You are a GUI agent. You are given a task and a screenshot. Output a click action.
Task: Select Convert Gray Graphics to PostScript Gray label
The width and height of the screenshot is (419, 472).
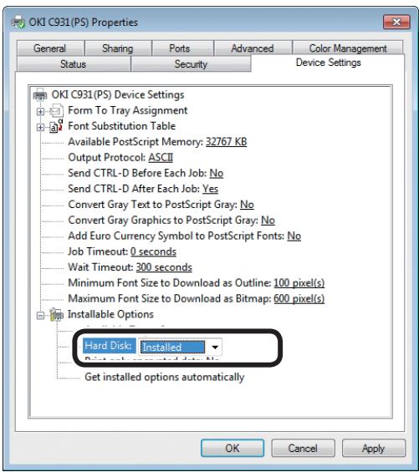coord(163,220)
